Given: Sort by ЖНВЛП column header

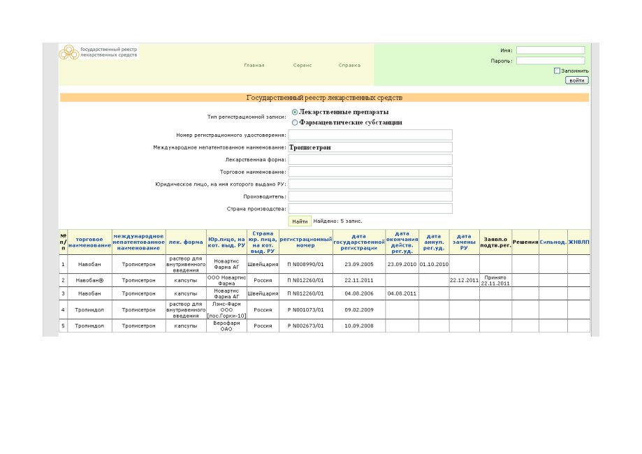Looking at the screenshot, I should coord(579,242).
